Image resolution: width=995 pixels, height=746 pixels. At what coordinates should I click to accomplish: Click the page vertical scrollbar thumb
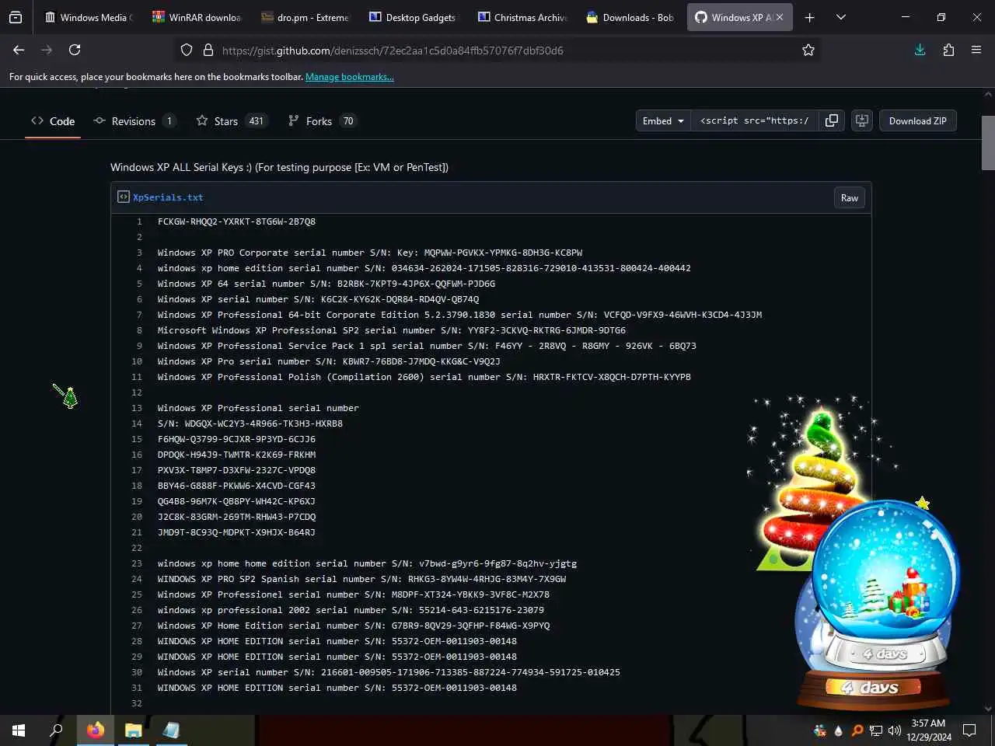click(988, 143)
